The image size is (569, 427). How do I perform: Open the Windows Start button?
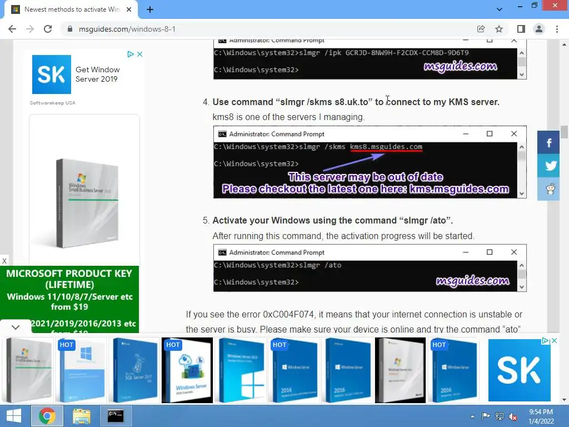pos(14,416)
